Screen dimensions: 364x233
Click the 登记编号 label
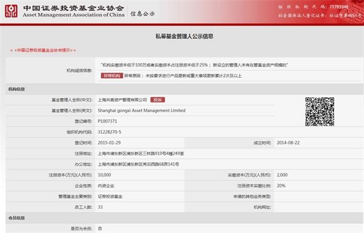pos(84,122)
